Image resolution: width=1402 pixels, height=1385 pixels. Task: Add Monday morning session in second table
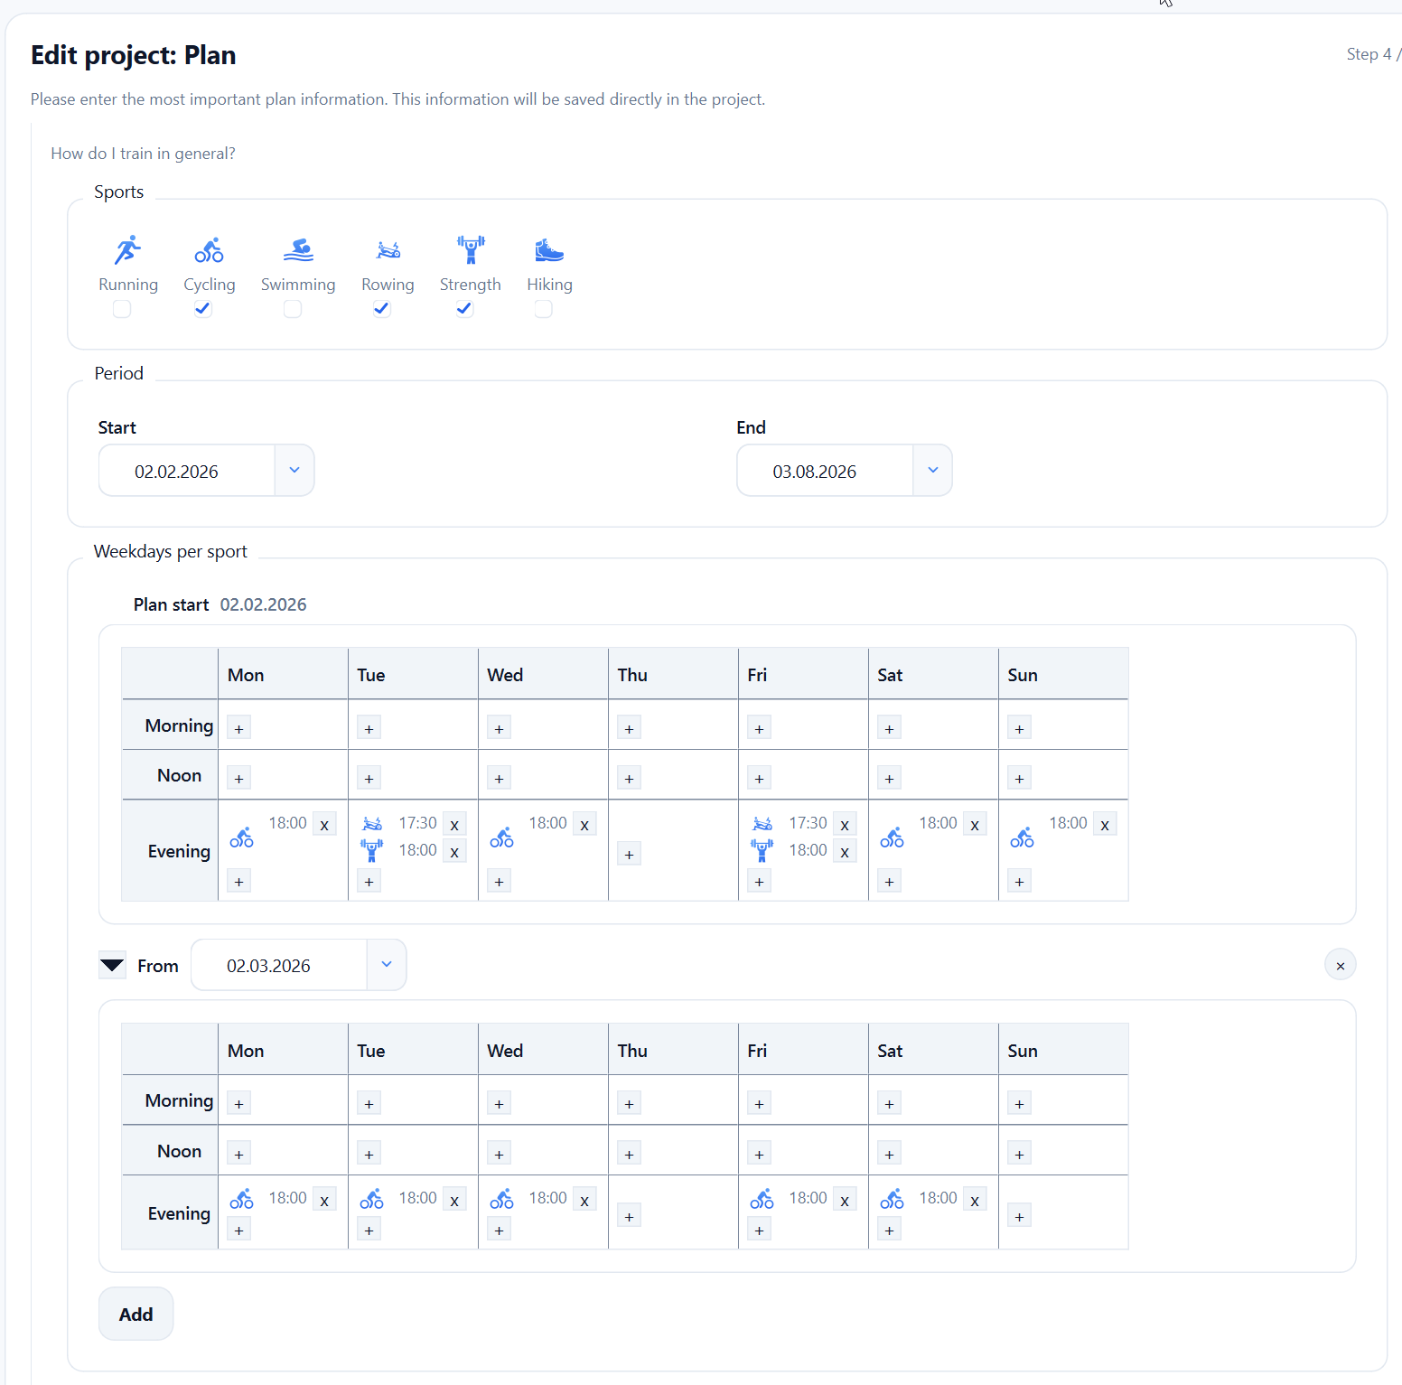(238, 1103)
